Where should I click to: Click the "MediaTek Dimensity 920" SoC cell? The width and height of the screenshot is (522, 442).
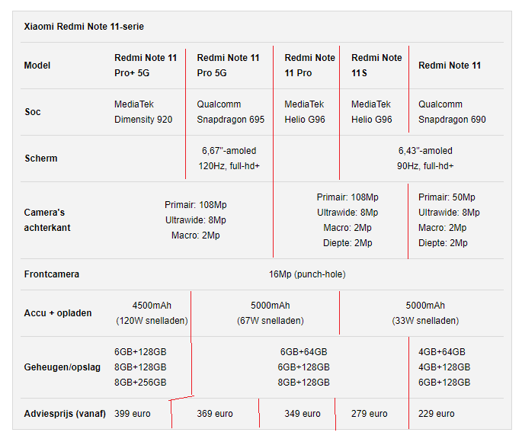tap(143, 112)
